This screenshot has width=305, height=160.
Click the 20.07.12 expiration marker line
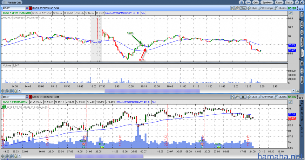point(167,126)
